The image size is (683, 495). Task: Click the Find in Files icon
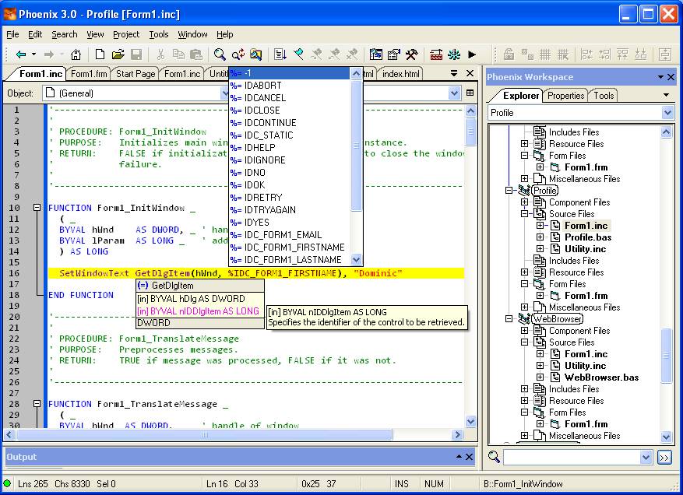[x=256, y=54]
